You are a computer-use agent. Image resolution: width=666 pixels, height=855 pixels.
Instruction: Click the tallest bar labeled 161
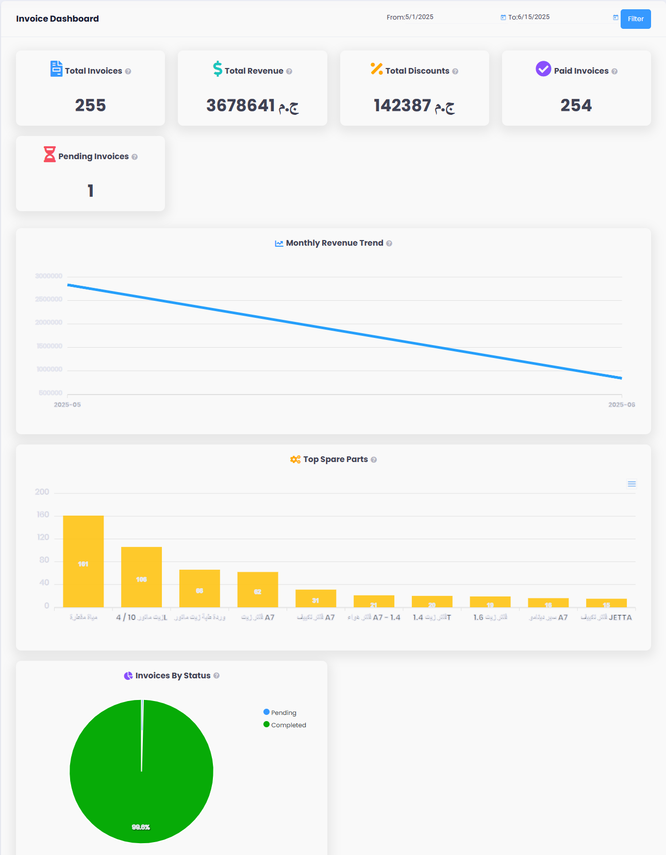tap(84, 561)
